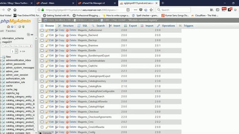
Task: Click red Delete icon for Magento_Bundle
Action: (67, 51)
